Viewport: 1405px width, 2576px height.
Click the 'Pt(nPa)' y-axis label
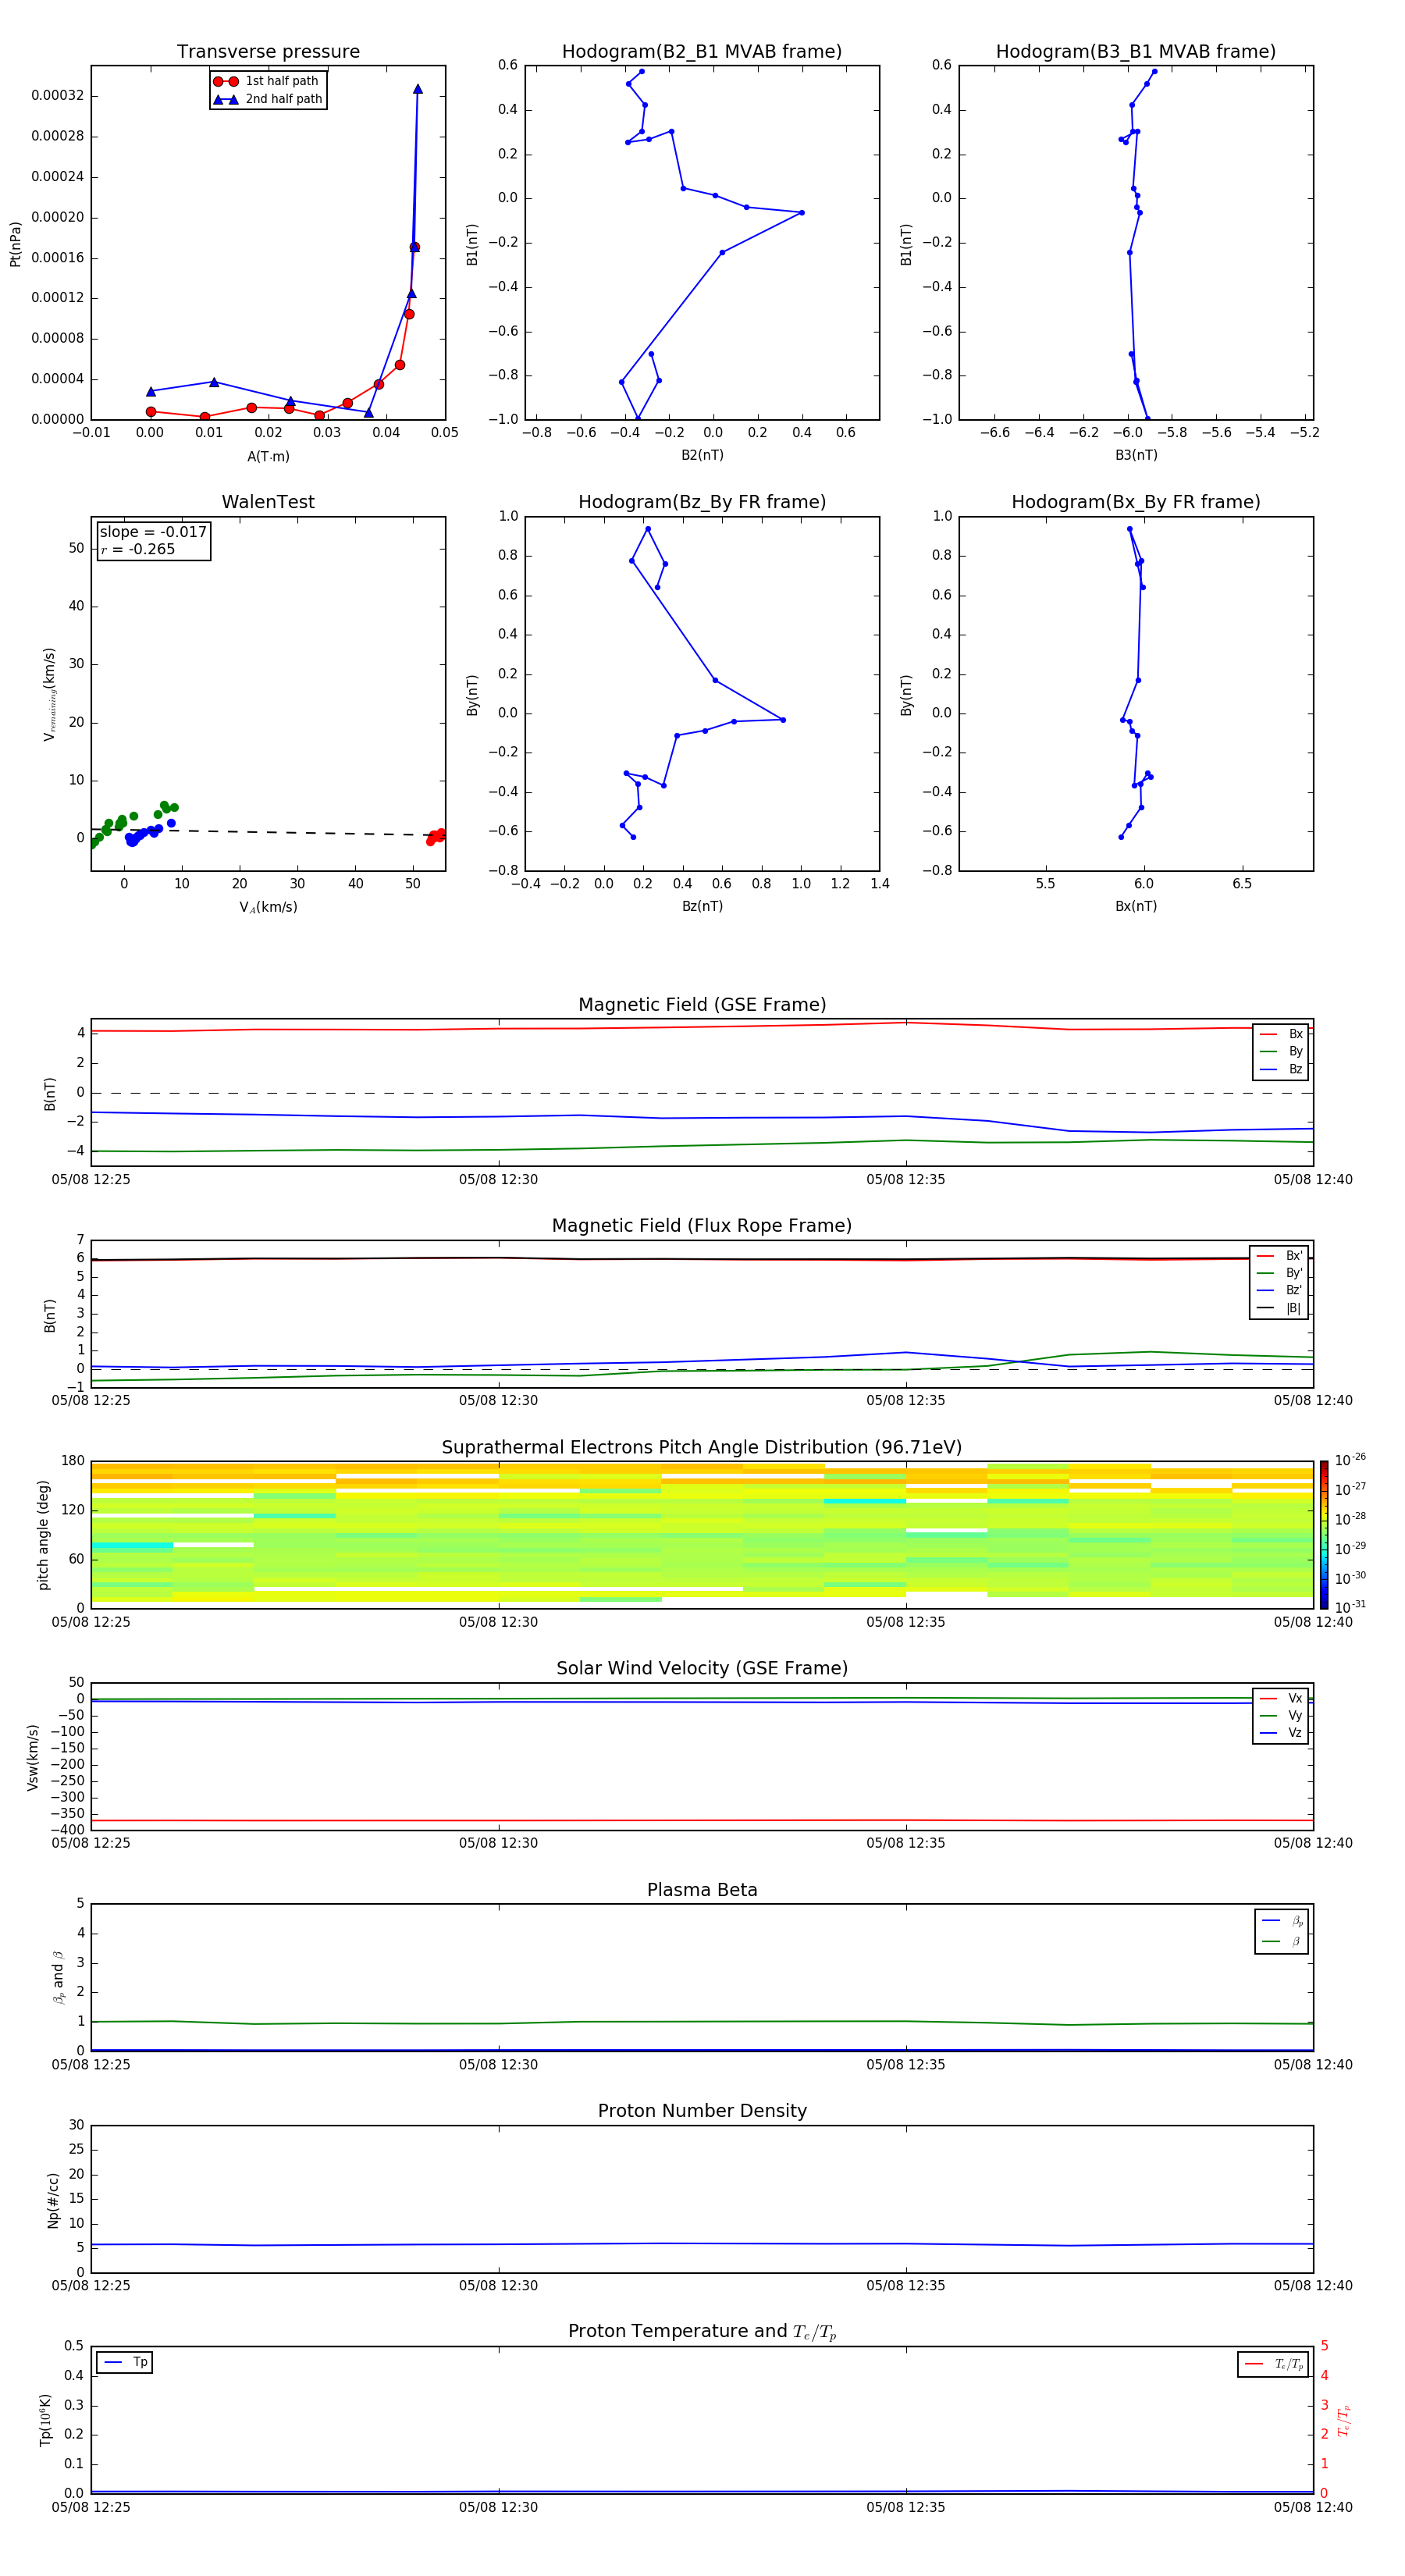15,244
